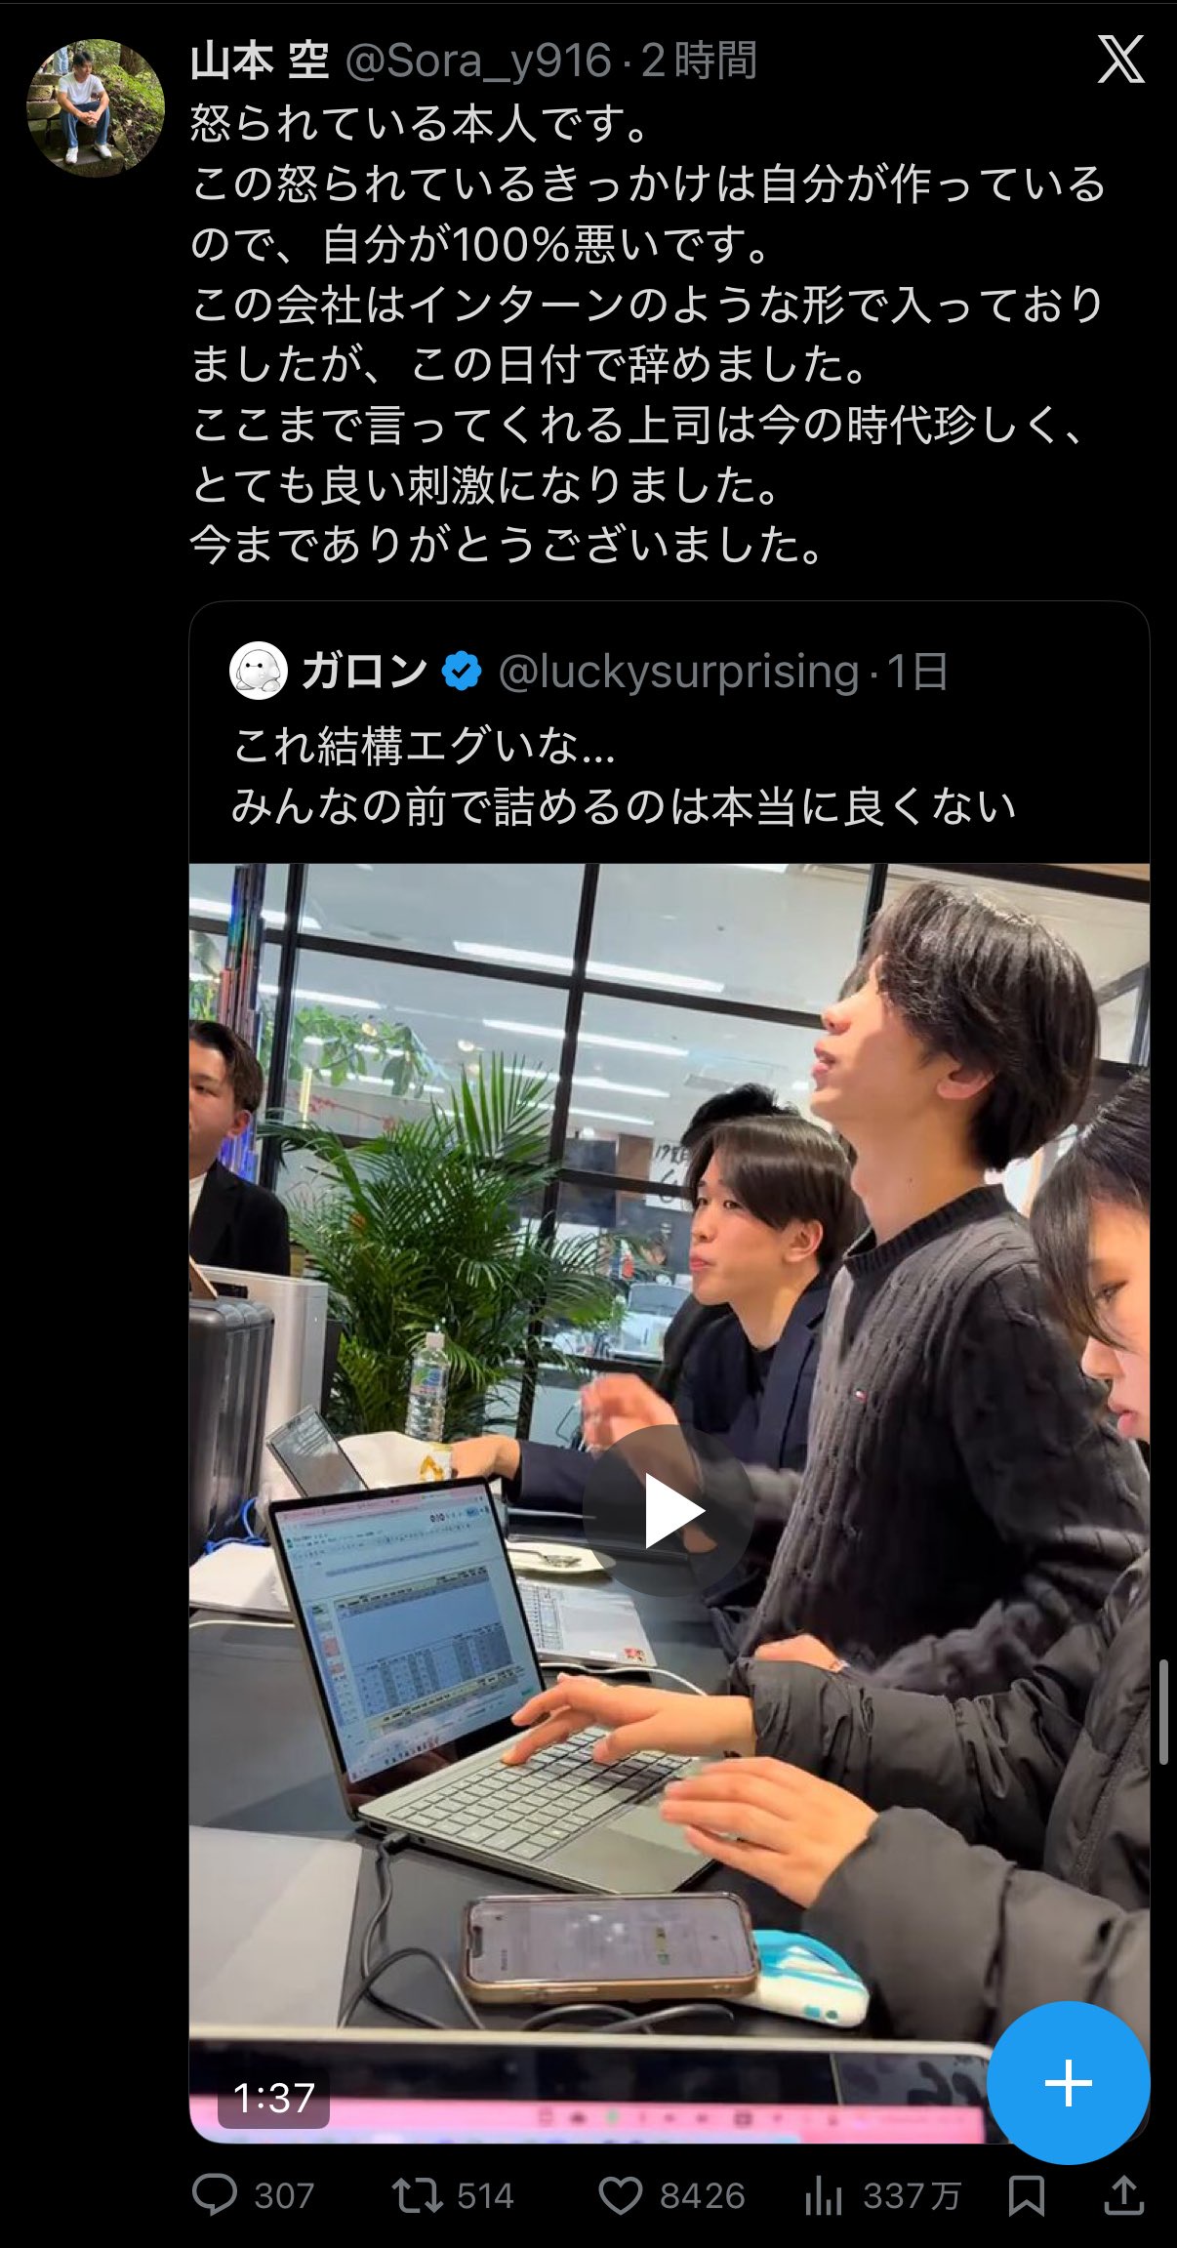Open quoted post text これ結構エグいな
1177x2248 pixels.
(x=425, y=747)
